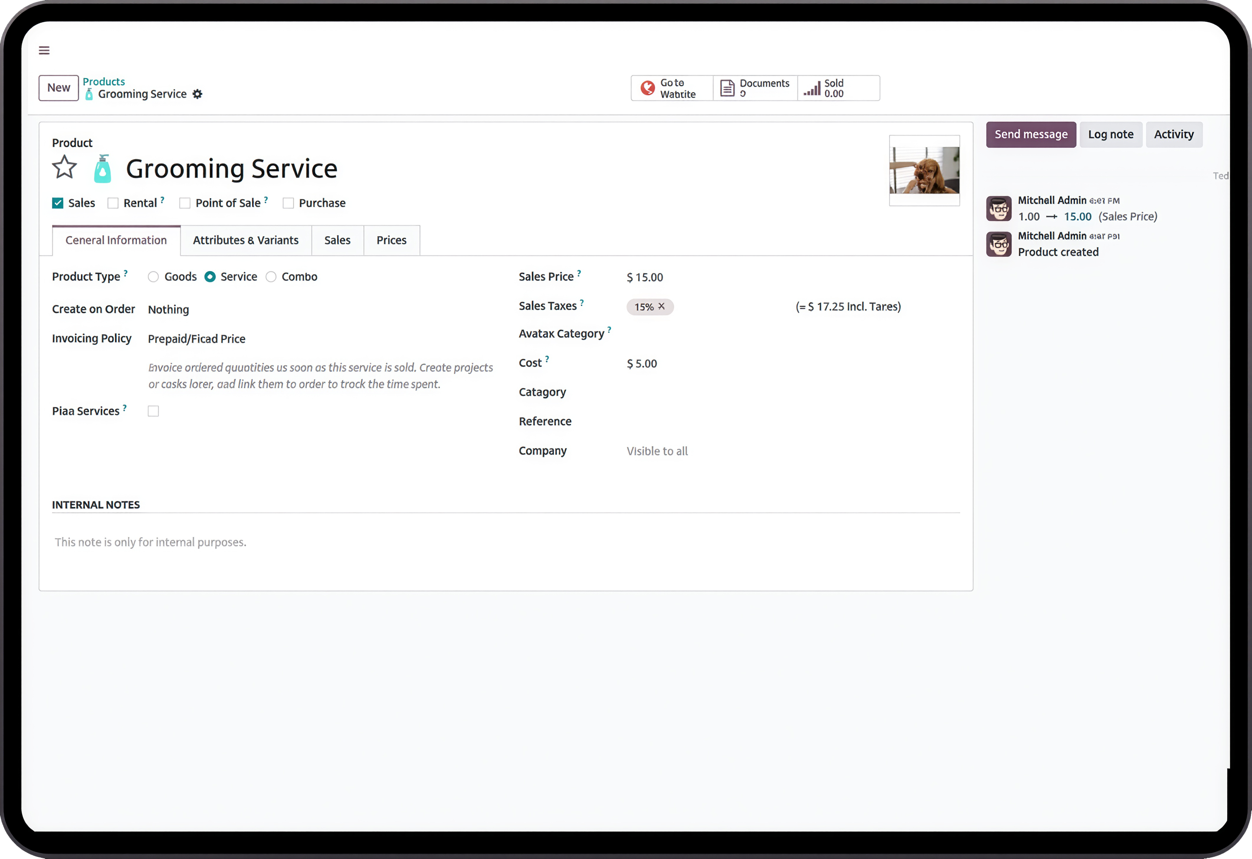Open the Go to Website stat button
Image resolution: width=1252 pixels, height=859 pixels.
tap(672, 88)
